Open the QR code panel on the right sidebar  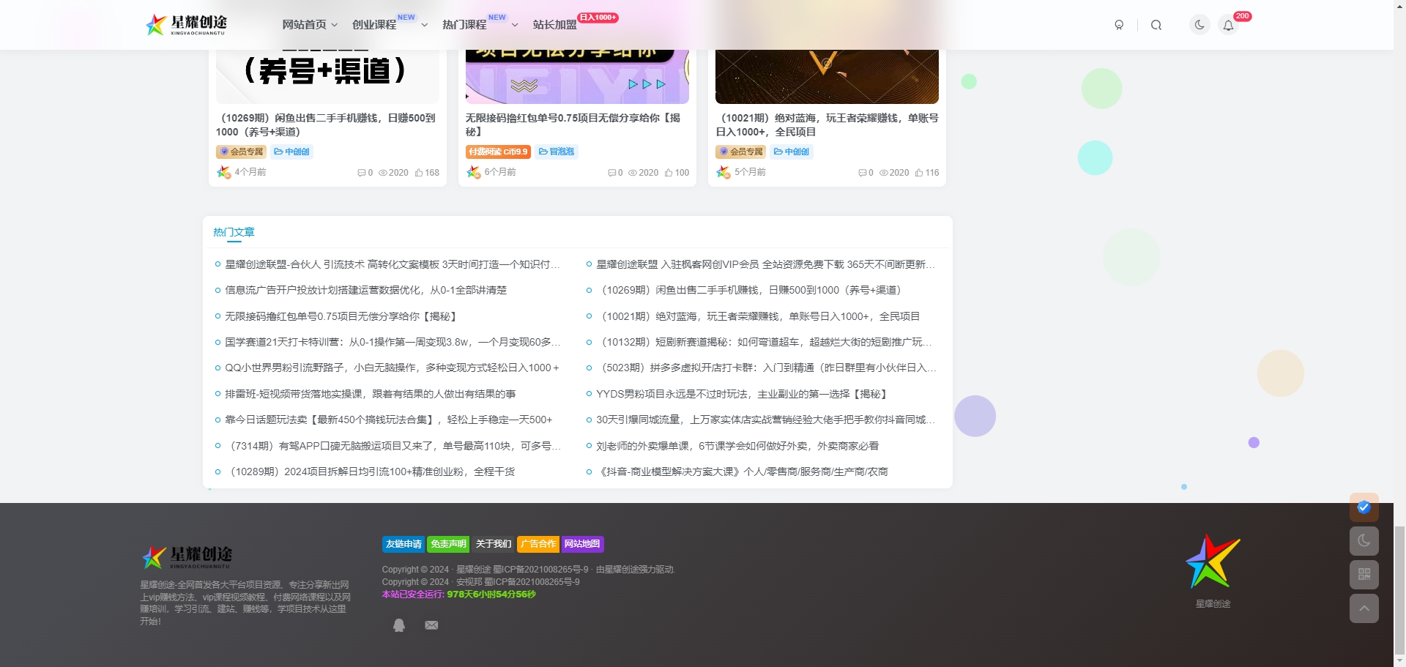1364,575
